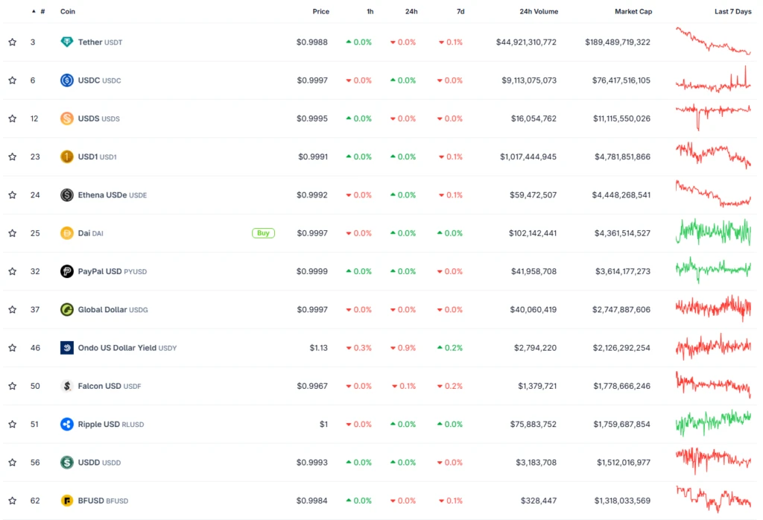Open the Global Dollar USDG link
This screenshot has height=520, width=763.
pos(113,309)
